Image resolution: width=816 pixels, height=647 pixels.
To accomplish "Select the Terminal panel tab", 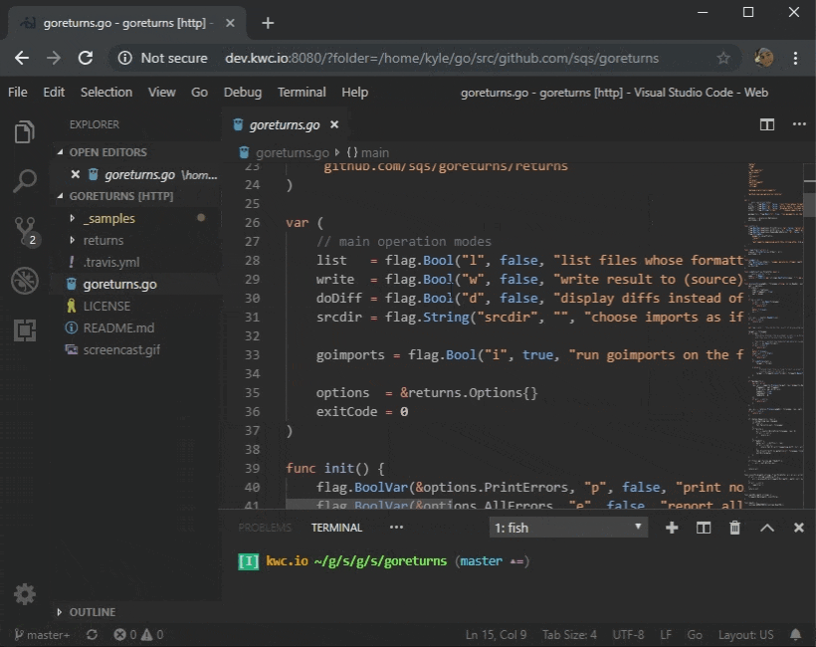I will pyautogui.click(x=336, y=528).
